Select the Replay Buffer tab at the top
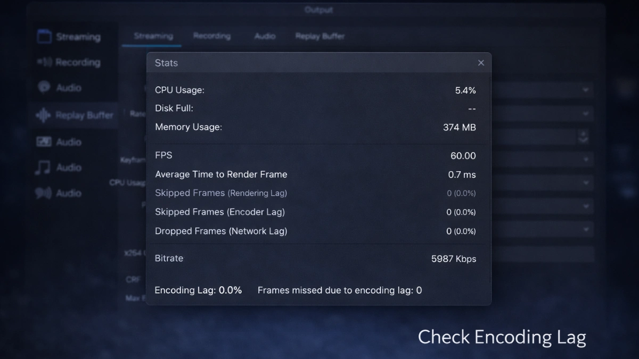639x359 pixels. [x=320, y=37]
